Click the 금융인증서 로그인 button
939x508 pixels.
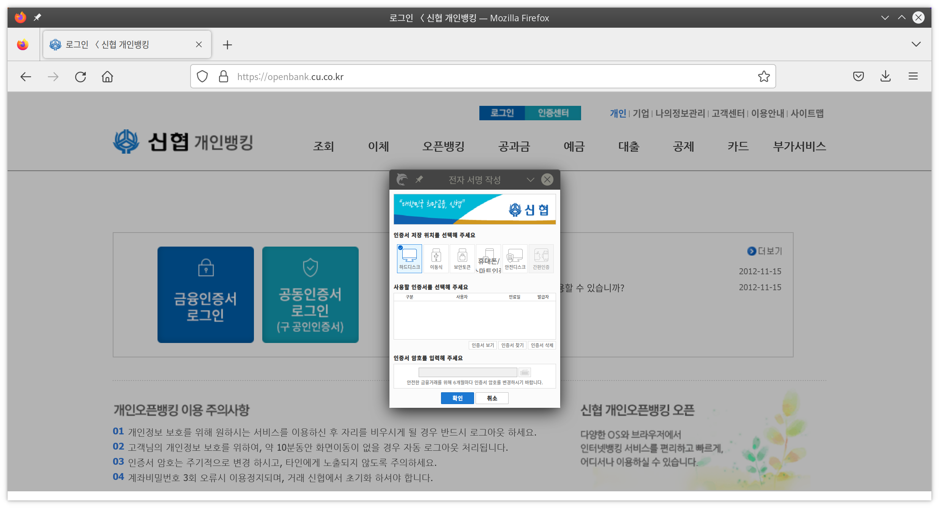tap(206, 295)
